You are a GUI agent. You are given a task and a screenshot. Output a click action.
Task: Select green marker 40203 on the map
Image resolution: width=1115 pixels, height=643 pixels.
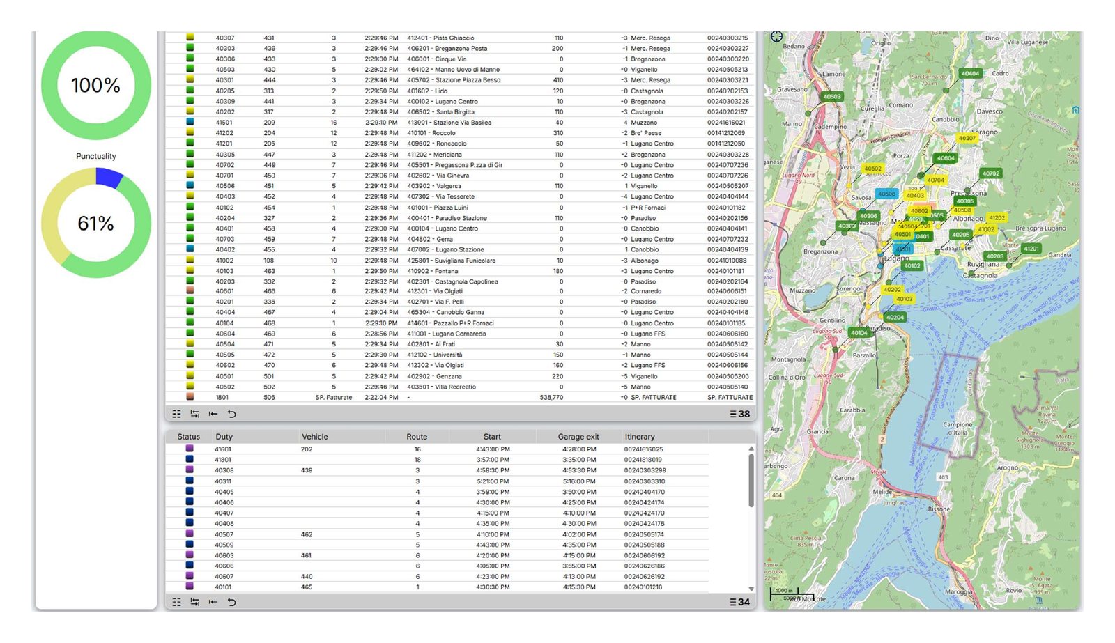(x=995, y=256)
